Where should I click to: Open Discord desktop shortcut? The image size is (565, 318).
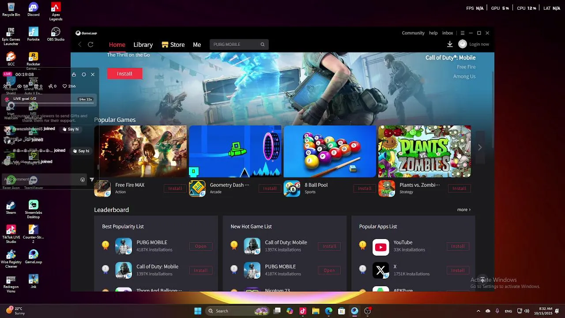(x=34, y=9)
